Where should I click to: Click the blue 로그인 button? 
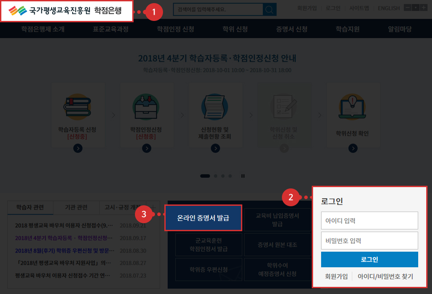[369, 259]
